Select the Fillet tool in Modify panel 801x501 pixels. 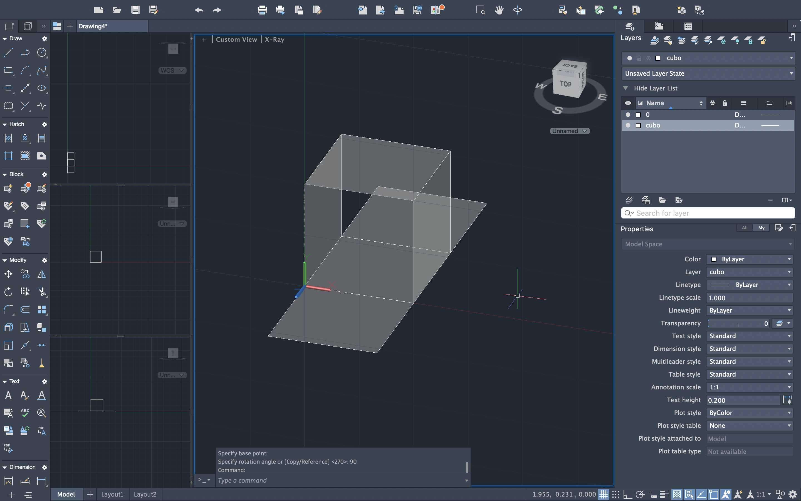point(8,310)
